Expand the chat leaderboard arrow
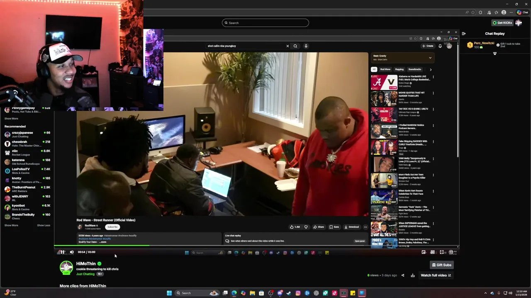This screenshot has width=531, height=298. (494, 53)
